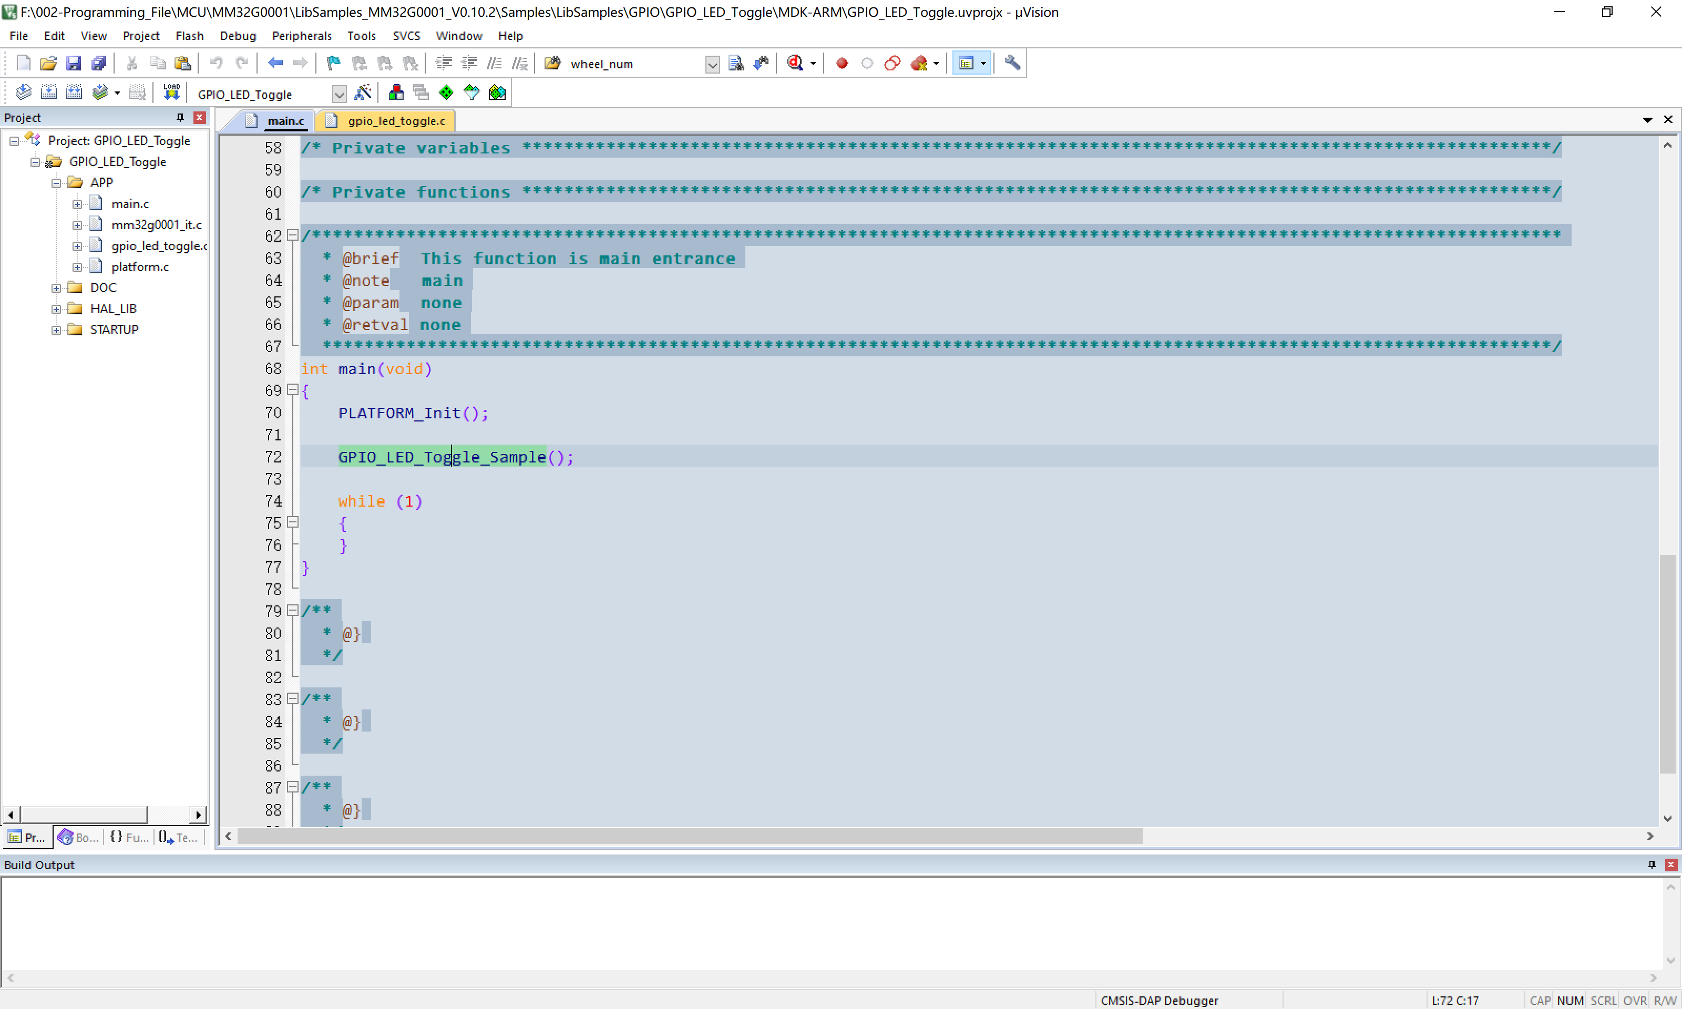Screen dimensions: 1682x1009
Task: Collapse the while block fold marker at line 75
Action: (x=293, y=522)
